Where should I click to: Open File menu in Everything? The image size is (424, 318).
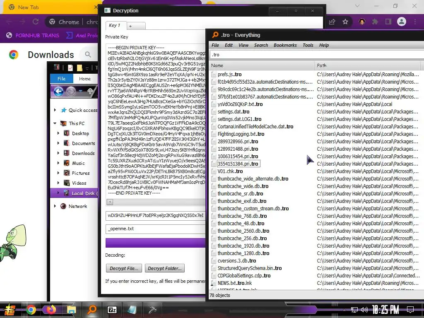coord(215,45)
